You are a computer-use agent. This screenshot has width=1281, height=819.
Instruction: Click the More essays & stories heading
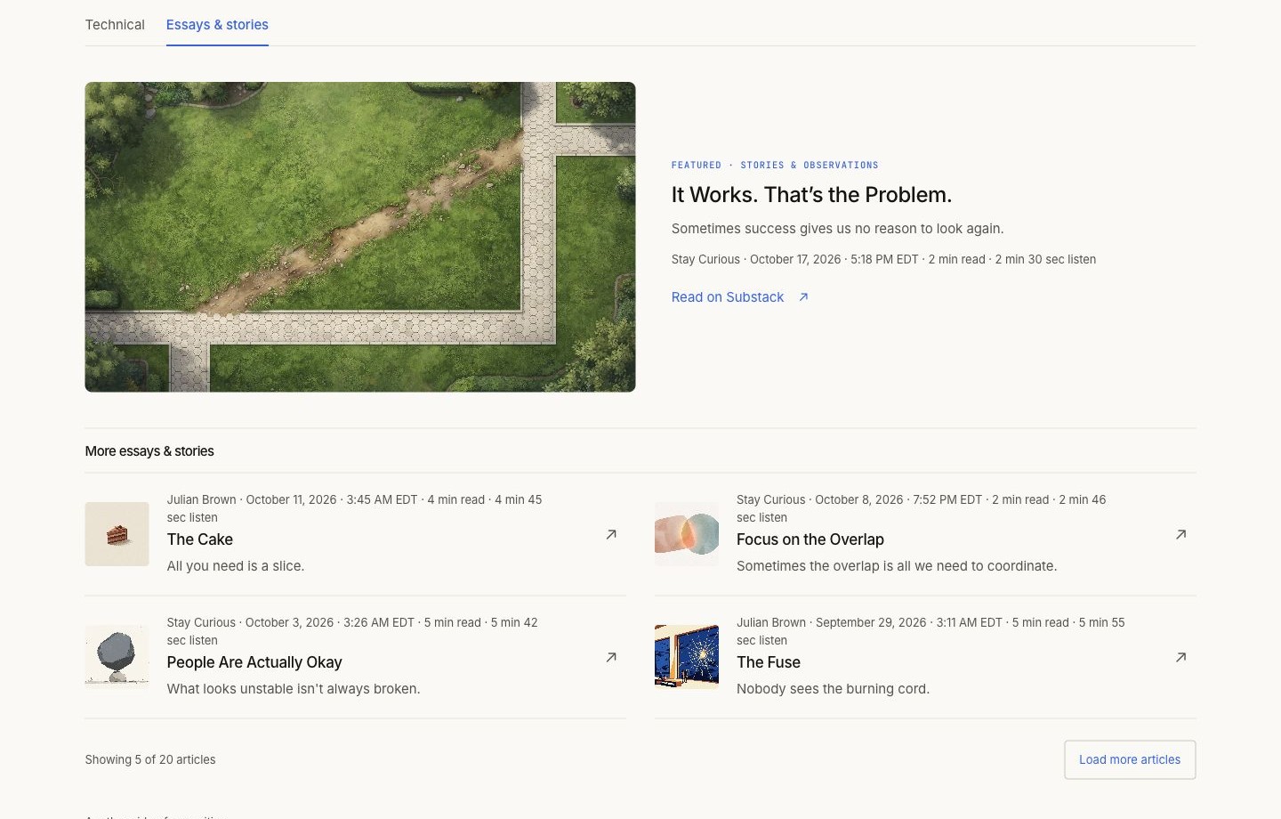[149, 451]
